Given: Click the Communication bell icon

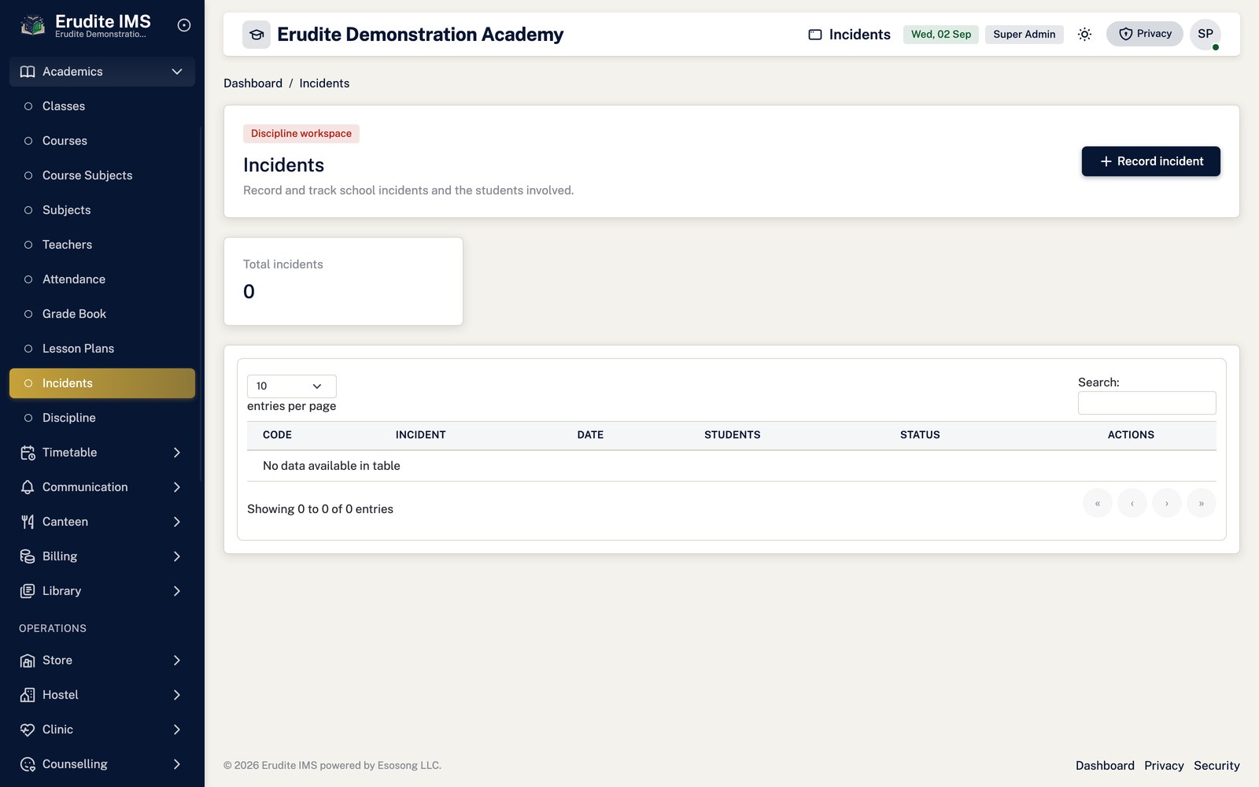Looking at the screenshot, I should pyautogui.click(x=28, y=487).
